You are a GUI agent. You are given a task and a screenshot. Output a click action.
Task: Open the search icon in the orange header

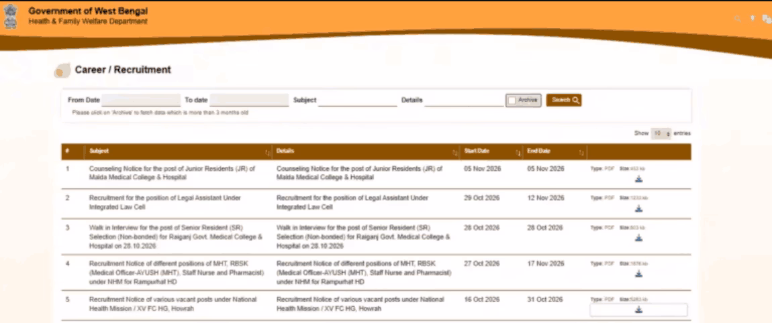coord(738,19)
